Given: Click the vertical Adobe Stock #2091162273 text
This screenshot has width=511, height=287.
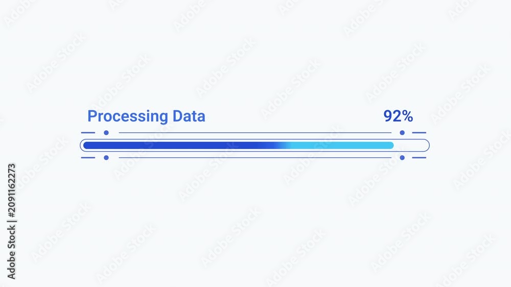Looking at the screenshot, I should tap(11, 222).
